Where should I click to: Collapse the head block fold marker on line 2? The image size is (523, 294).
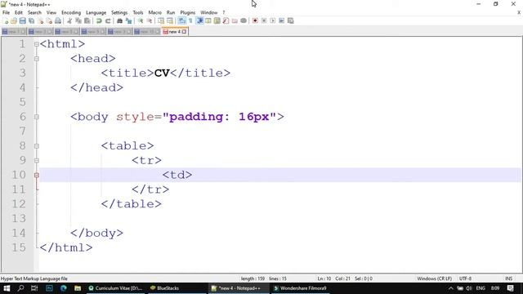[37, 59]
